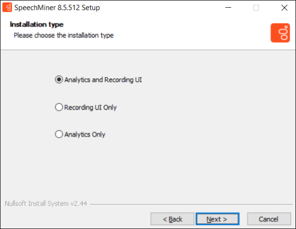296x229 pixels.
Task: Click the 'Analytics Only' label text
Action: (85, 135)
